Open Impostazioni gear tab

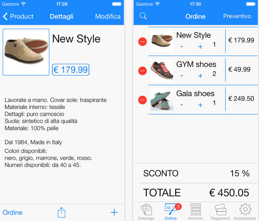click(245, 212)
